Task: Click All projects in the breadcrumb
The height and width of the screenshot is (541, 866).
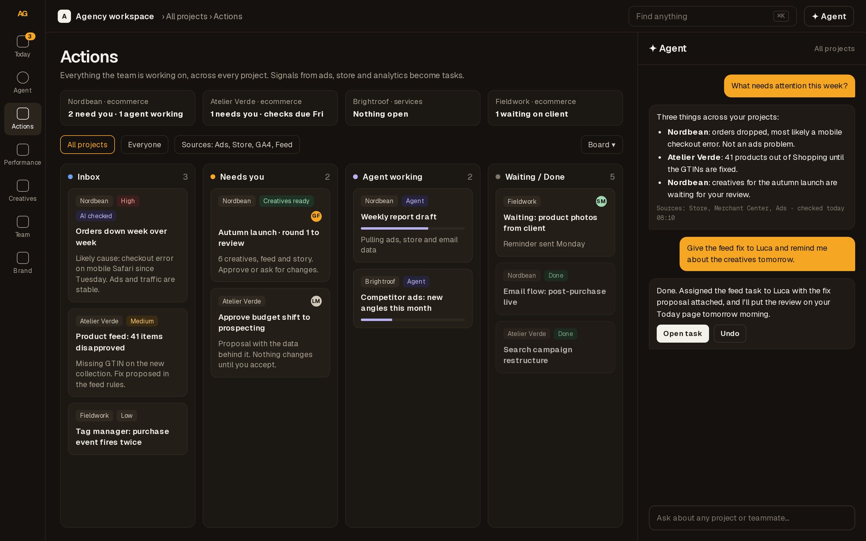Action: coord(187,16)
